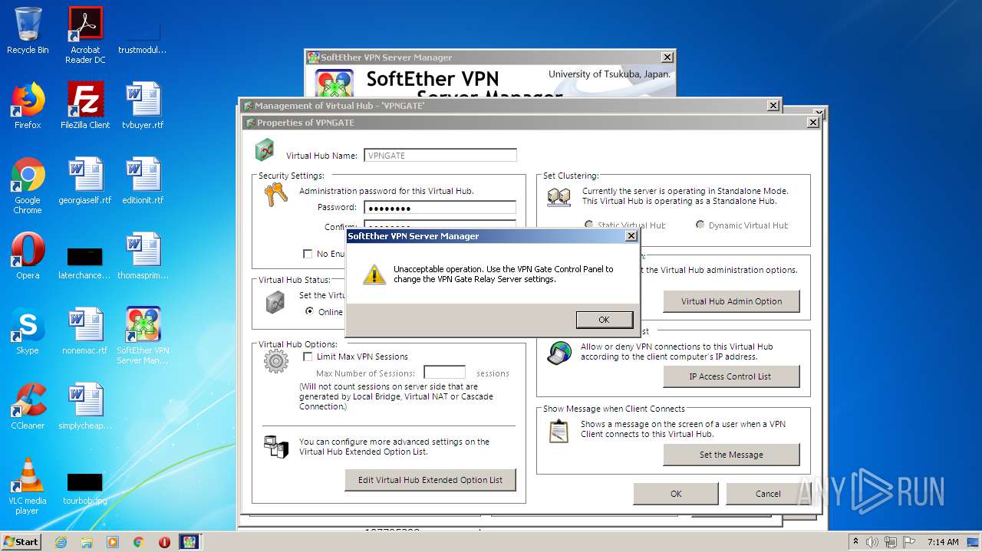Open editionit.rtf file
The image size is (982, 552).
[143, 181]
